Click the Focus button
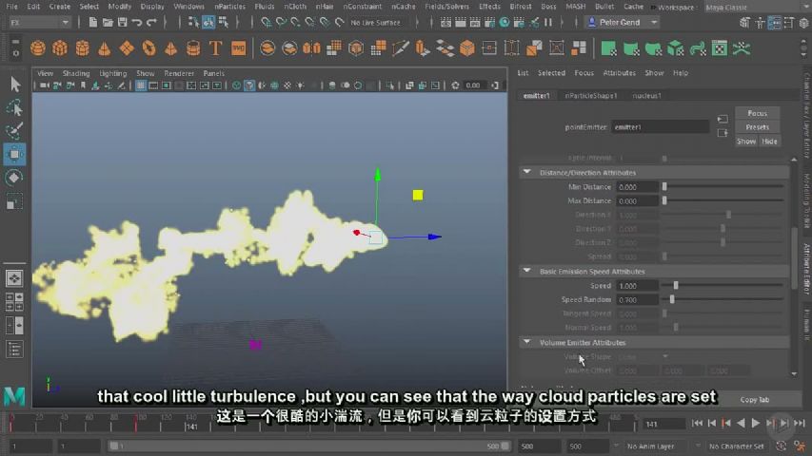The image size is (812, 456). click(x=757, y=113)
